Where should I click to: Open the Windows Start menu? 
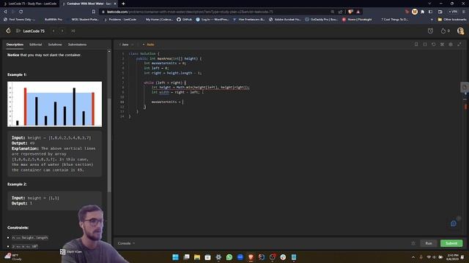pos(176,257)
